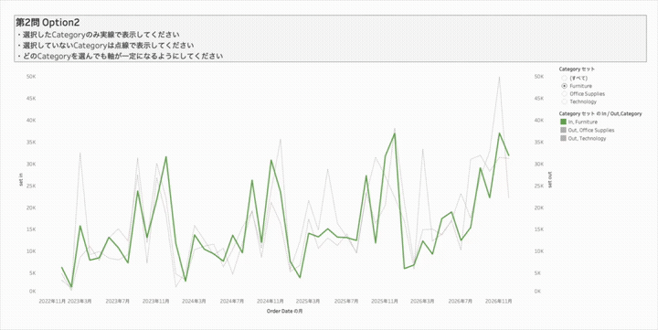Image resolution: width=658 pixels, height=330 pixels.
Task: Click the gray Out, Office Supplies swatch
Action: click(x=564, y=130)
